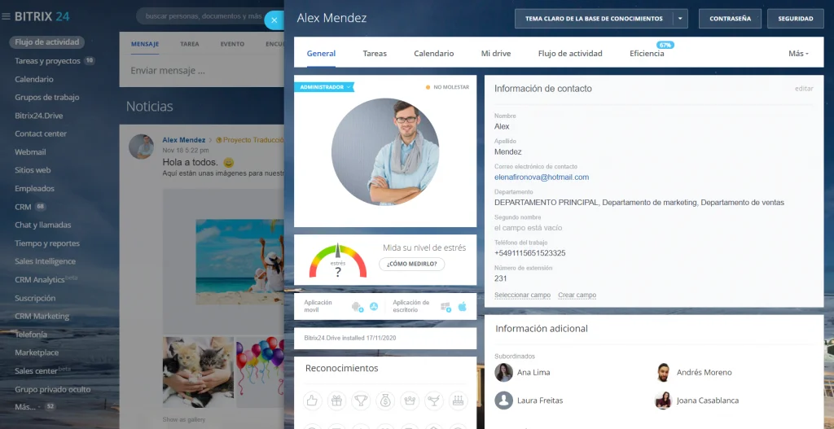Expand the theme button dropdown arrow
Screen dimensions: 834x429
click(680, 19)
